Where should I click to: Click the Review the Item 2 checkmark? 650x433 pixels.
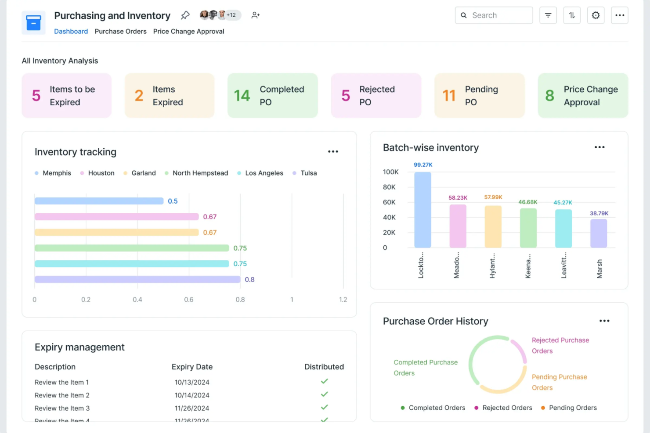pos(324,394)
